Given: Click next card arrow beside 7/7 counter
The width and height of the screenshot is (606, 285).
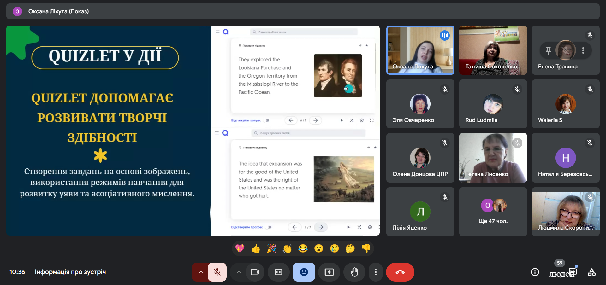Looking at the screenshot, I should [321, 227].
